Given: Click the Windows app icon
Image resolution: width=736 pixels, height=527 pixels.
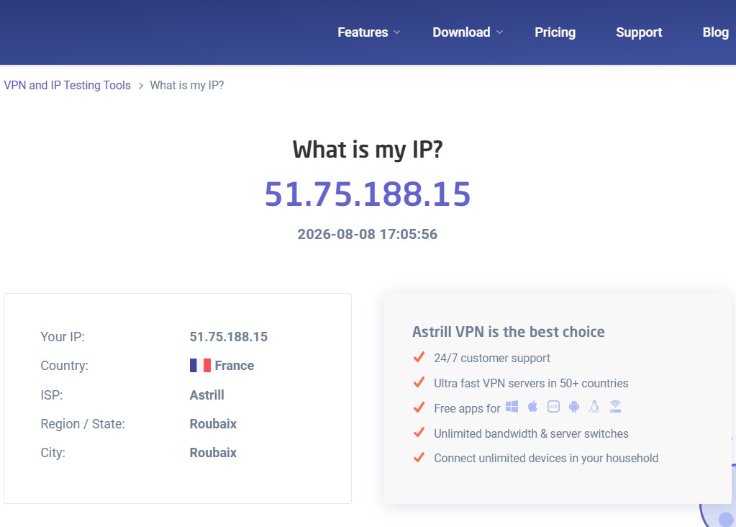Looking at the screenshot, I should point(512,407).
